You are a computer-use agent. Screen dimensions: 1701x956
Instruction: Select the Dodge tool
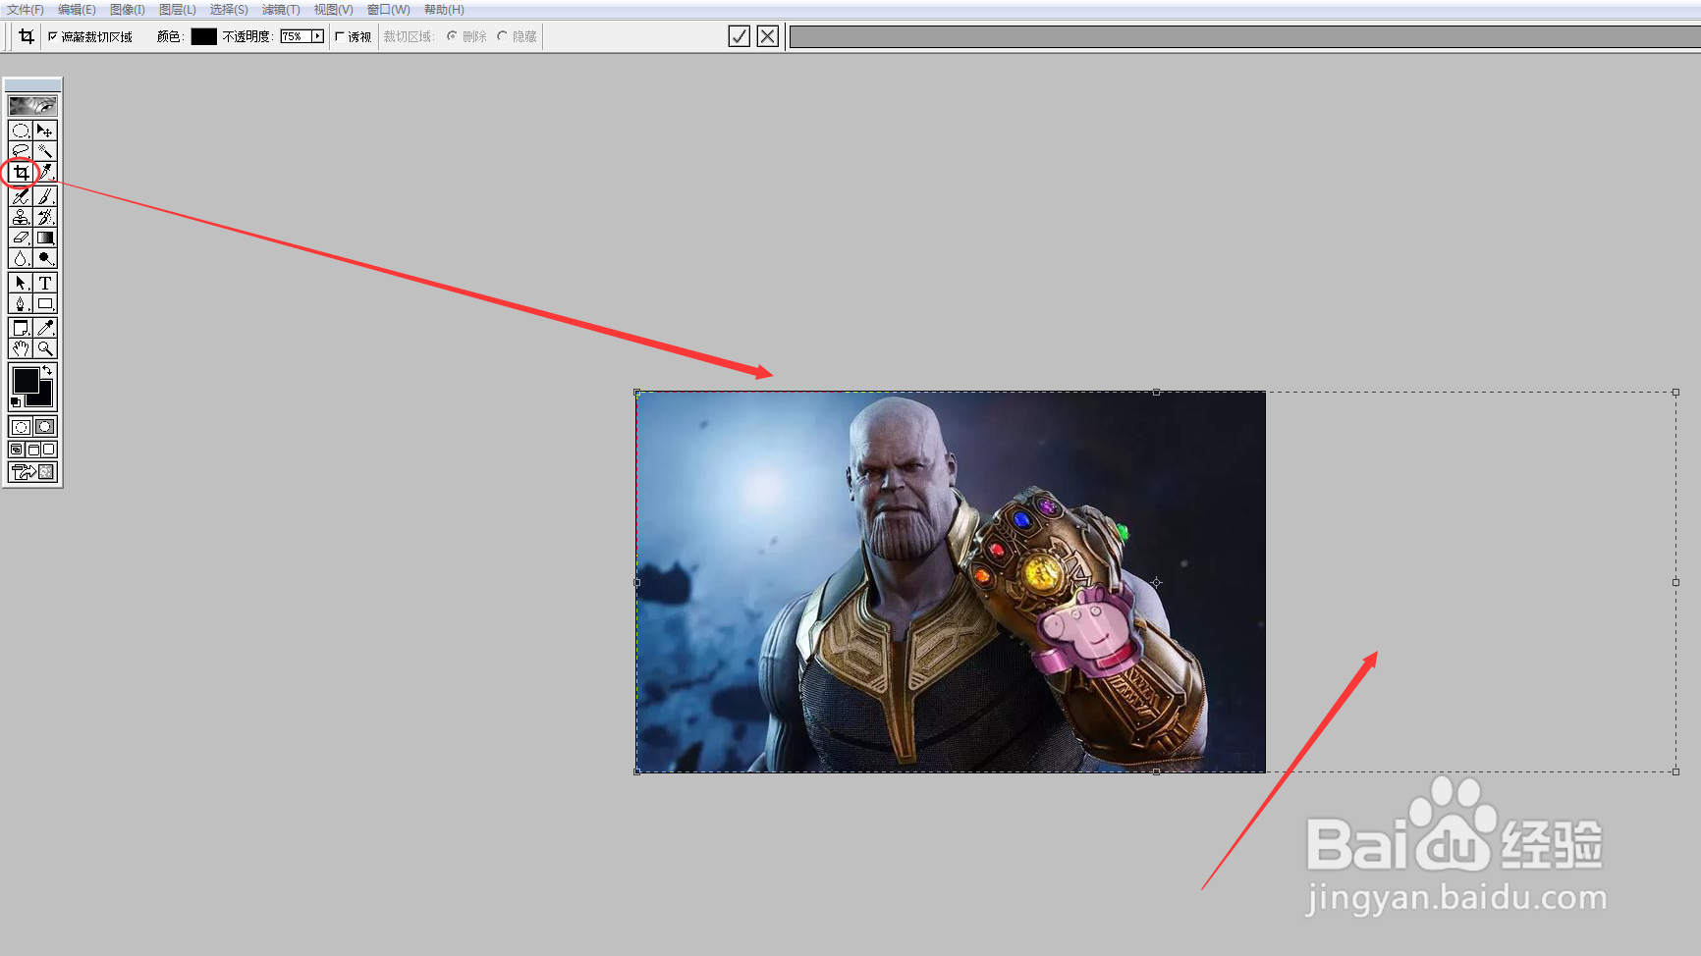(45, 258)
